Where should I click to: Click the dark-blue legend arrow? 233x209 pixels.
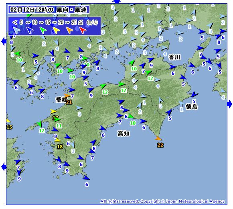click(x=30, y=30)
